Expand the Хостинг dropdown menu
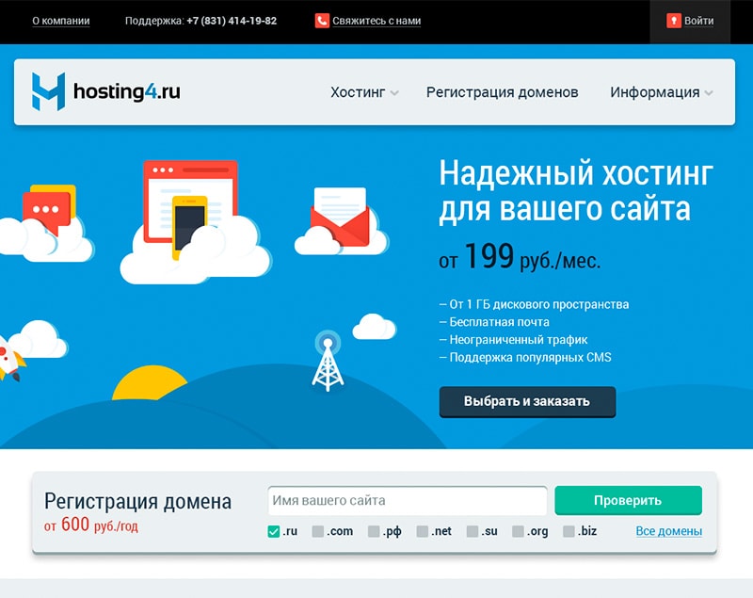The image size is (753, 598). [364, 92]
